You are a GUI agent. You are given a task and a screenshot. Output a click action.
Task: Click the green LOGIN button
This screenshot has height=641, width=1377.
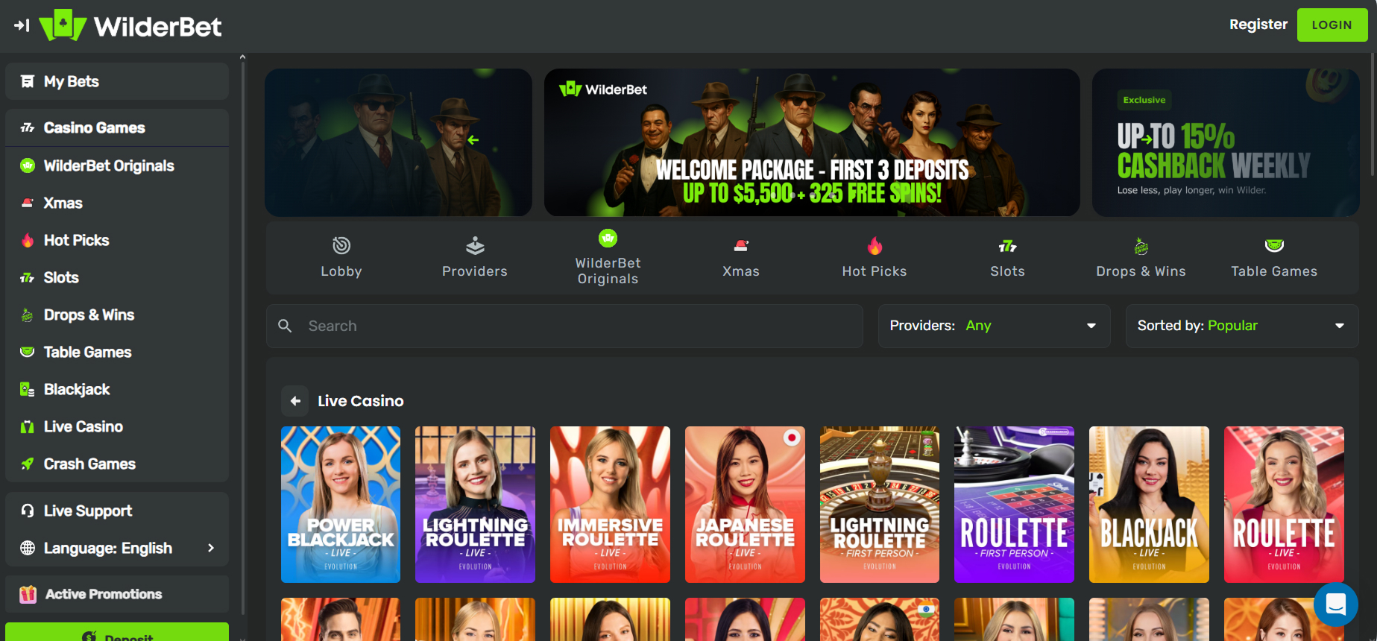(x=1332, y=25)
